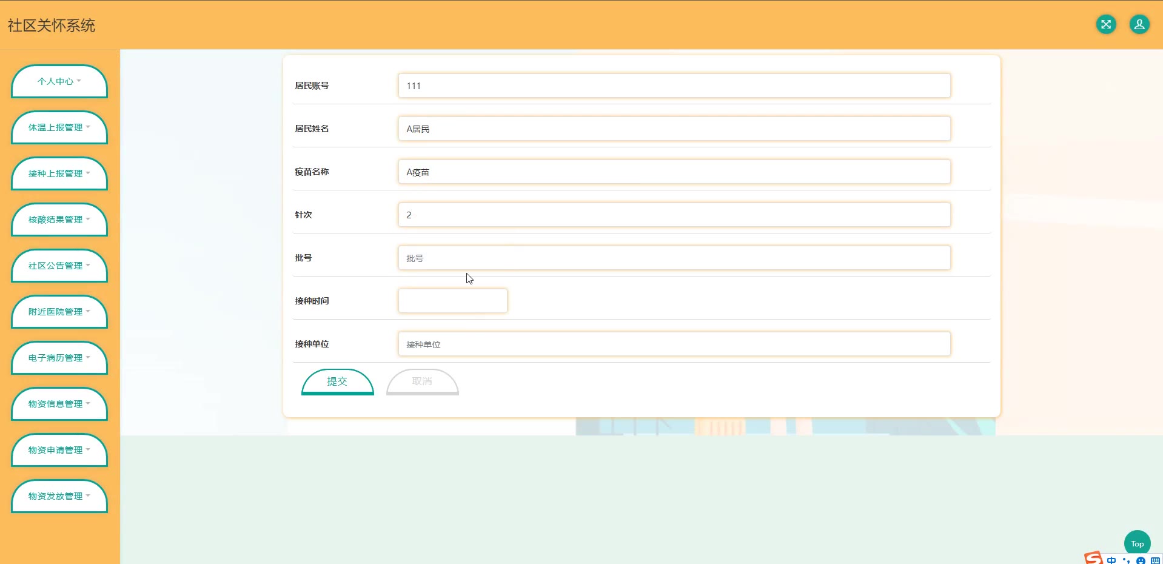Focus the empty 批号 input field

[x=674, y=258]
